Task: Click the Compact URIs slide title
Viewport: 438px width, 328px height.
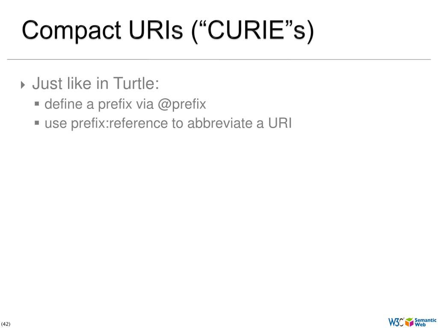Action: [x=168, y=31]
